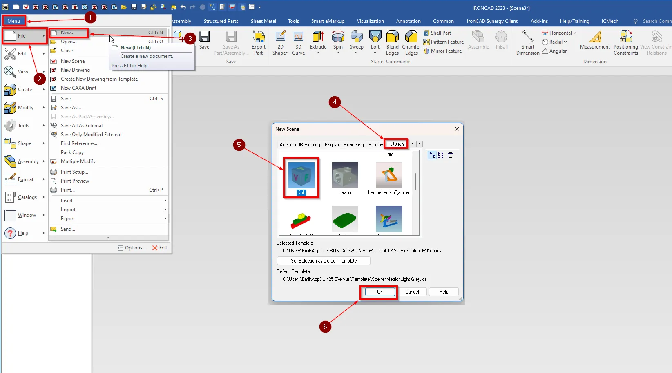This screenshot has height=373, width=672.
Task: Click New Scene in the File menu
Action: click(x=74, y=61)
